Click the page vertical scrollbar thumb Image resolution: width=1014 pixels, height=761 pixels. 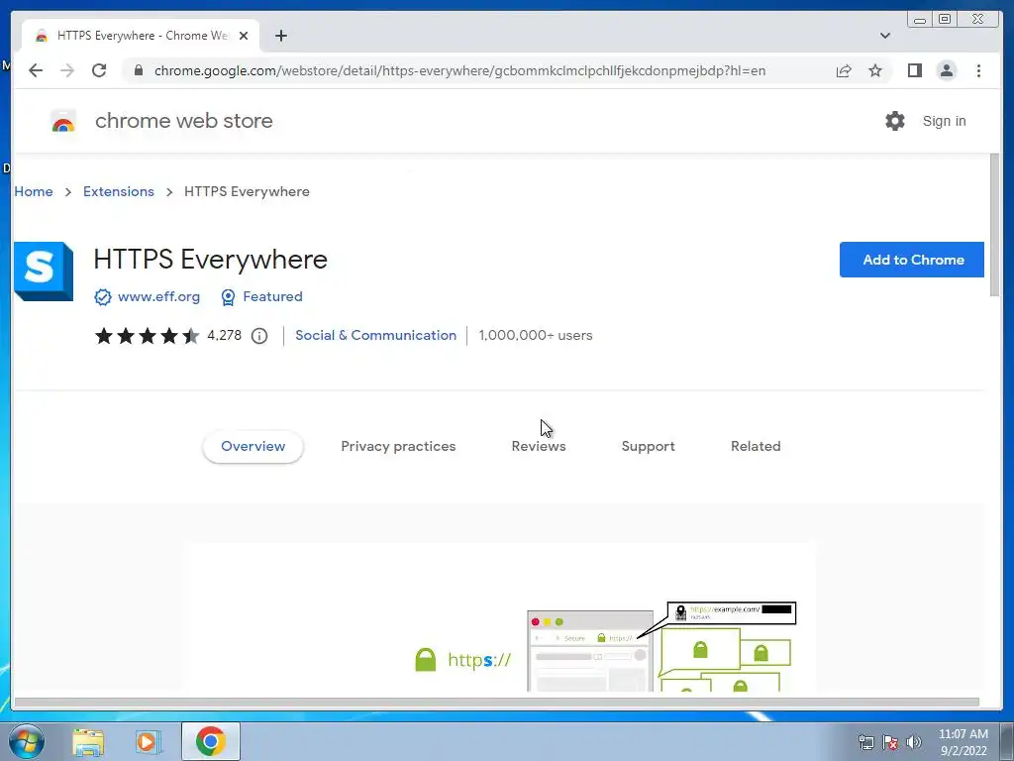[x=994, y=225]
